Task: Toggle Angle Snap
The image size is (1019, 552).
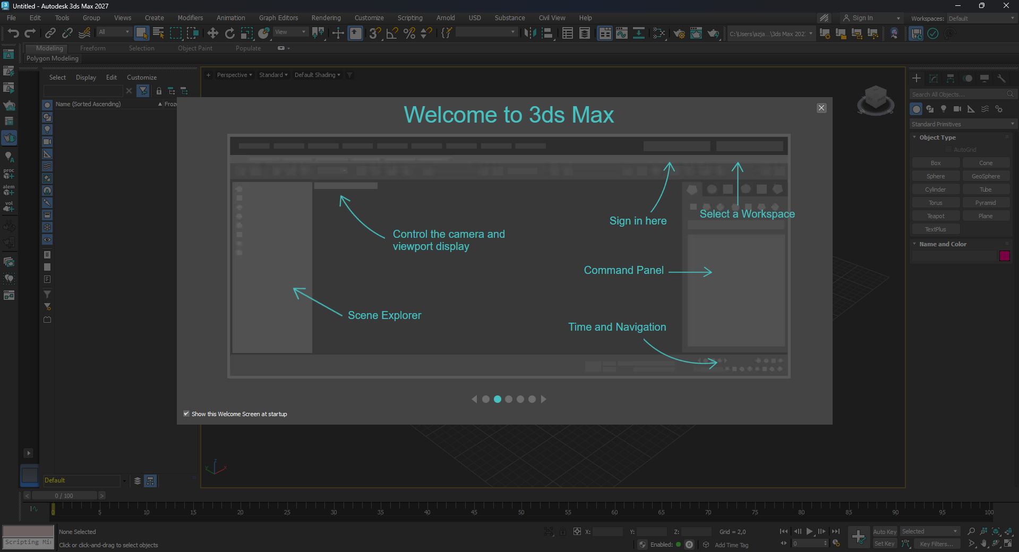Action: tap(392, 33)
